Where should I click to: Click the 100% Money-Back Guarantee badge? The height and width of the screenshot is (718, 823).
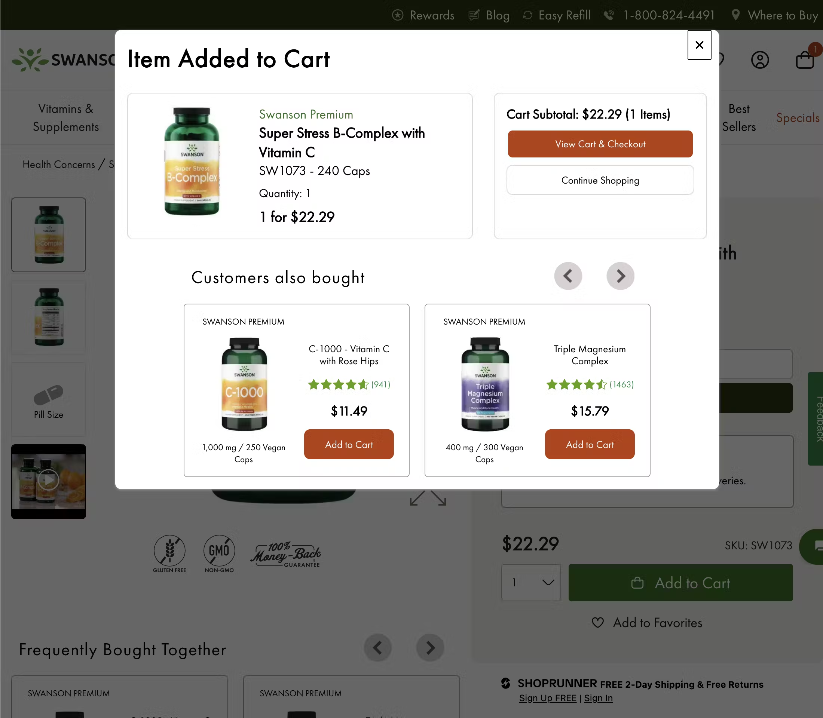(x=286, y=555)
